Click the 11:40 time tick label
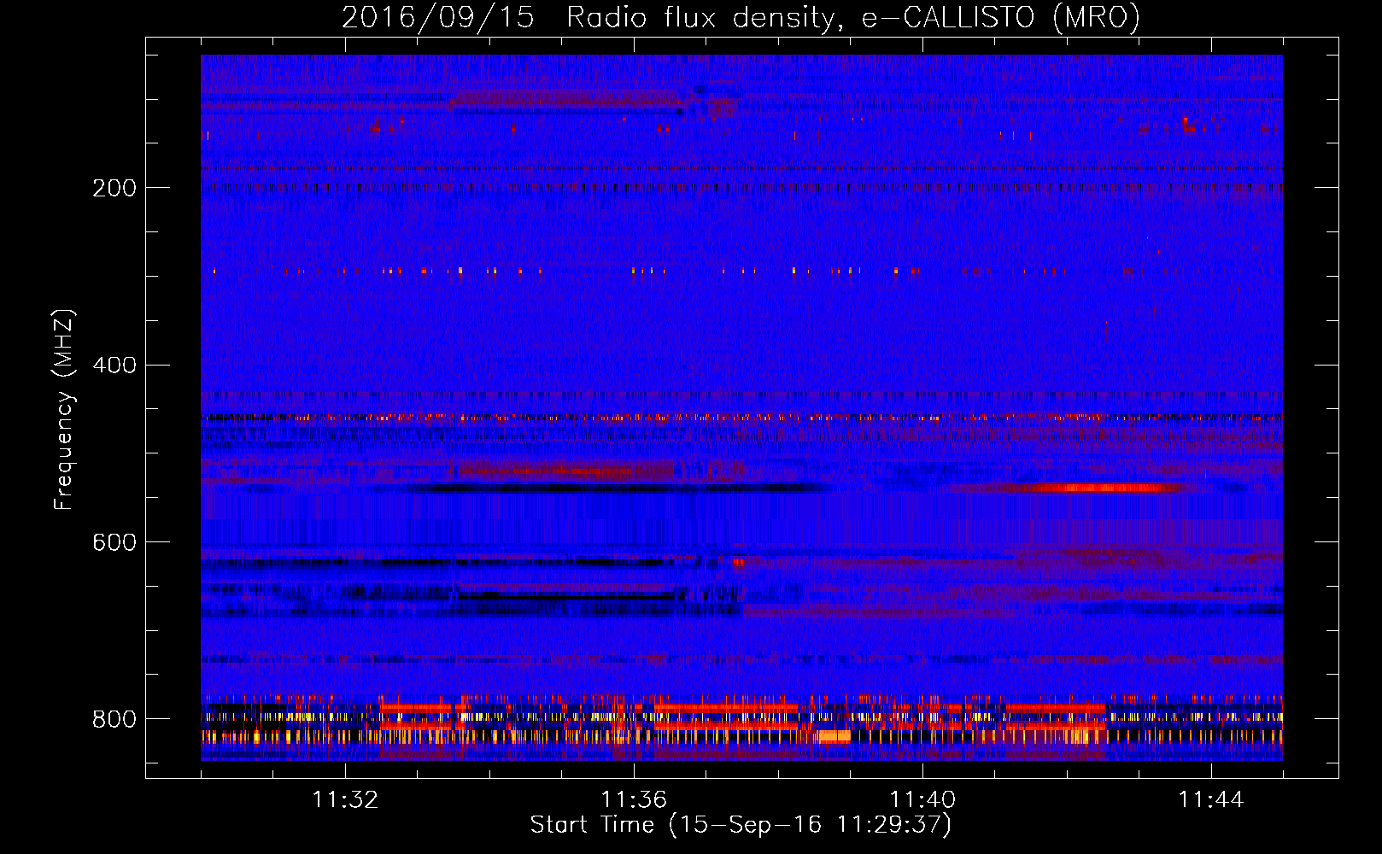This screenshot has width=1382, height=854. point(922,800)
